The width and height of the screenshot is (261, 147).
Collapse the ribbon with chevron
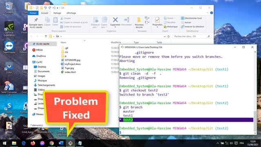[207, 13]
